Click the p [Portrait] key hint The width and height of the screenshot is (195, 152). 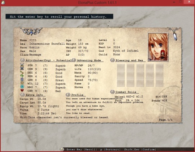point(110,149)
